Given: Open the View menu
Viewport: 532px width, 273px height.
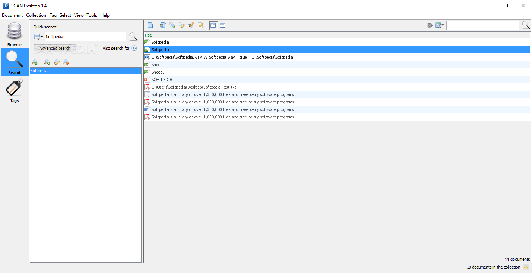Looking at the screenshot, I should coord(79,15).
